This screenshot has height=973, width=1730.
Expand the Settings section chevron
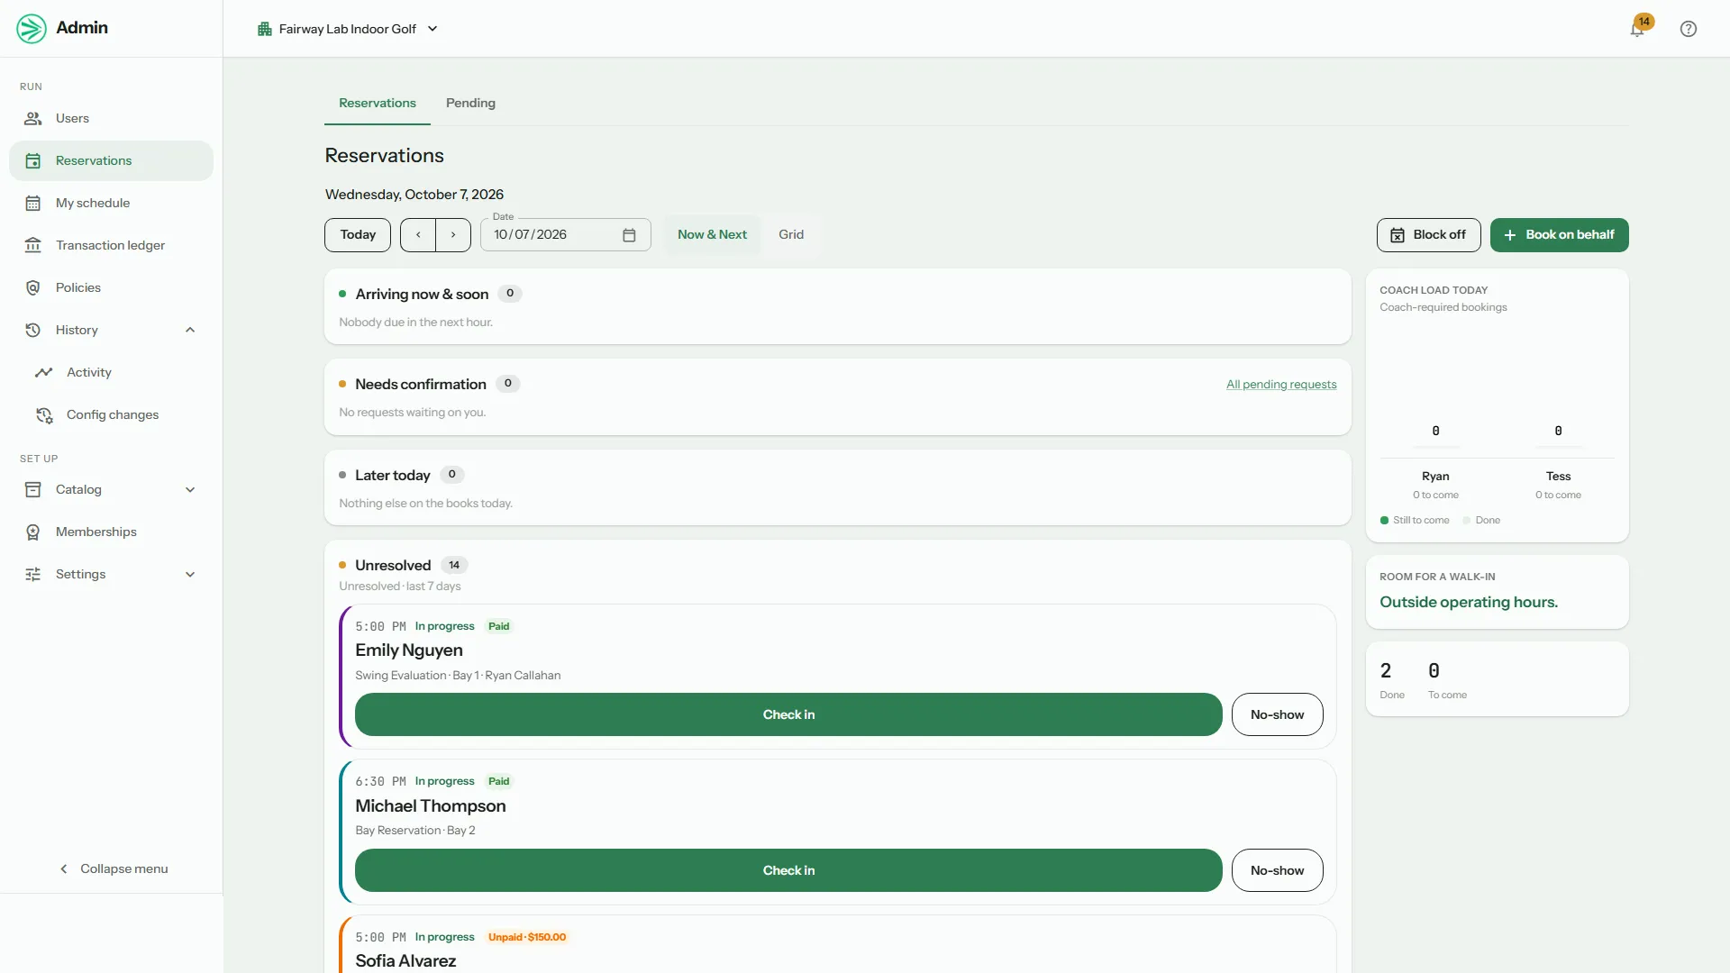coord(190,574)
